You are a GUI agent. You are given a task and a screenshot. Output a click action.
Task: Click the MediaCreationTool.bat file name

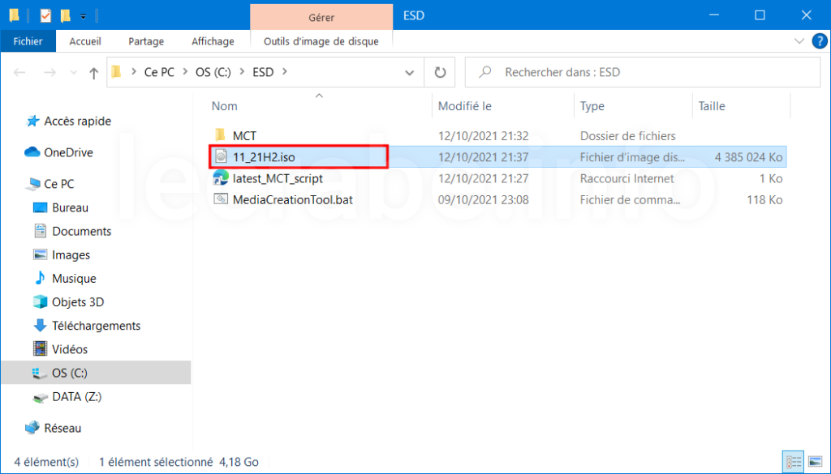coord(292,200)
